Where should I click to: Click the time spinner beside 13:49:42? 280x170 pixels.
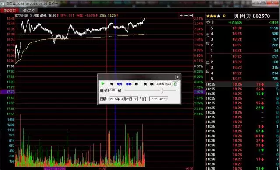[x=166, y=99]
